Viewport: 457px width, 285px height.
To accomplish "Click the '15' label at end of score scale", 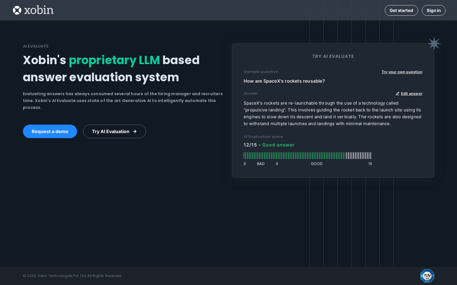I will click(x=370, y=164).
